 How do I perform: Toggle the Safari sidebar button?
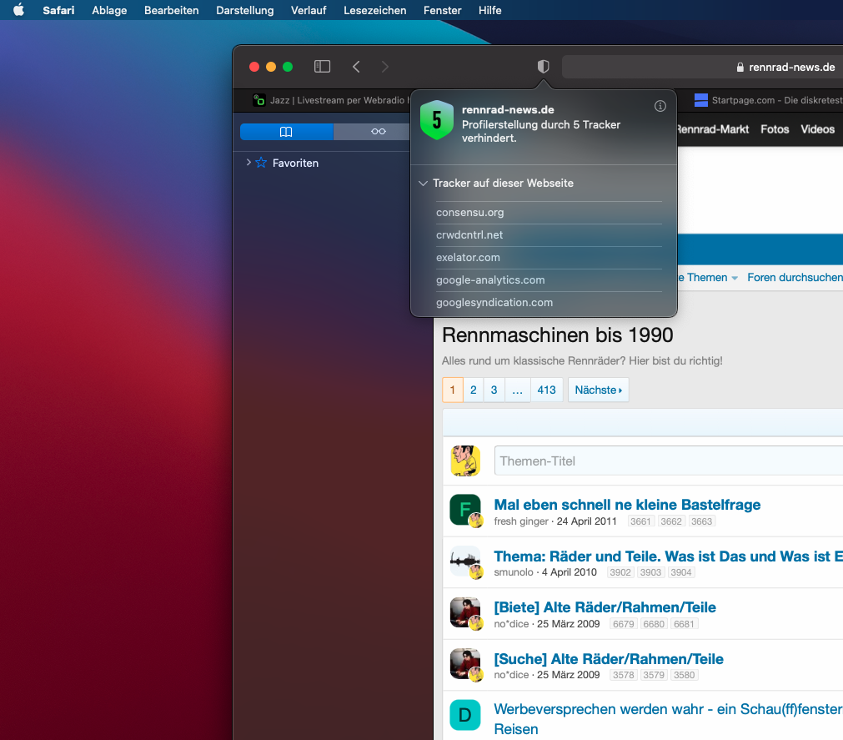[322, 67]
